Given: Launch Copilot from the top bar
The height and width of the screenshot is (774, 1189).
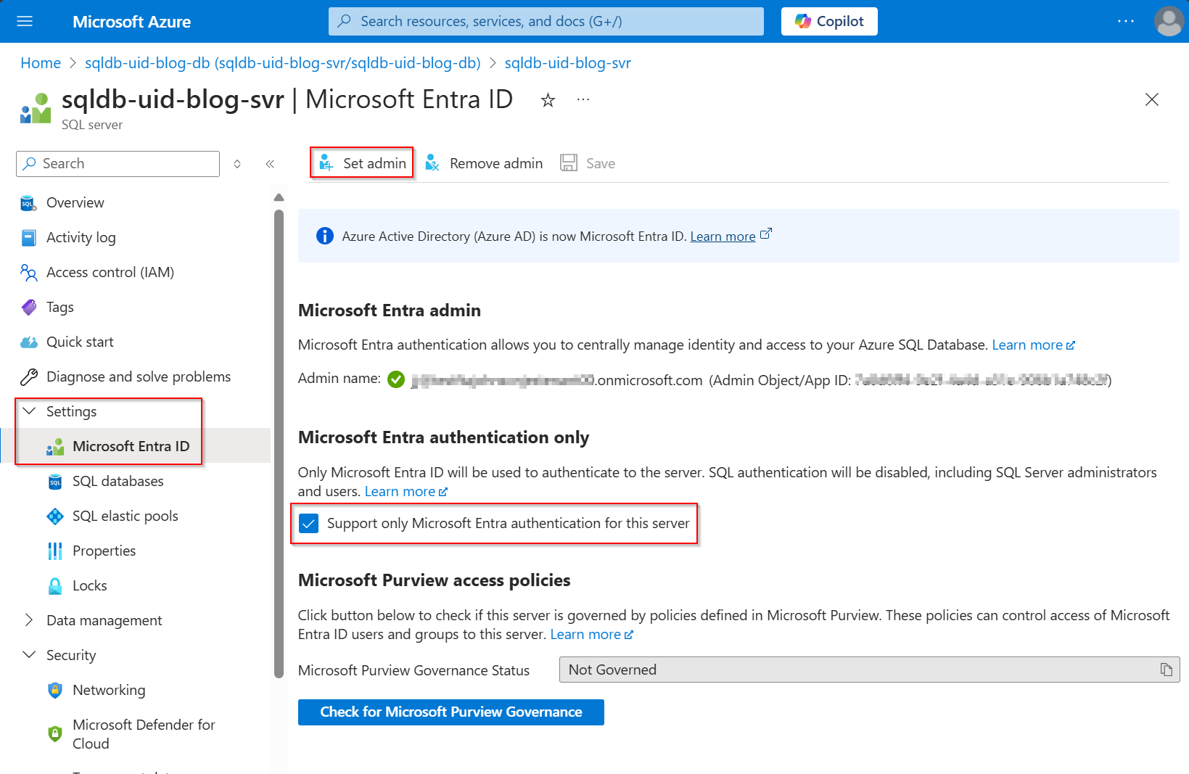Looking at the screenshot, I should point(828,21).
